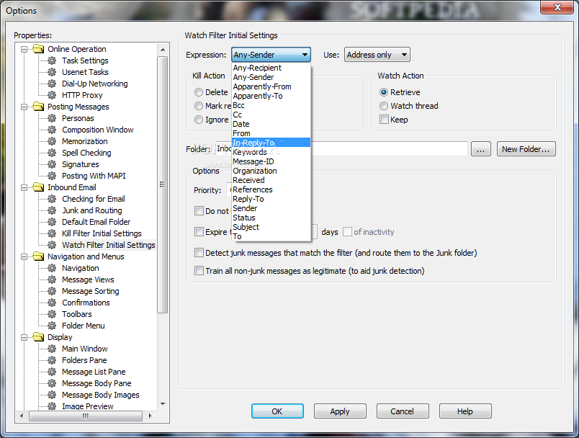Click the gear icon beside Signatures
This screenshot has width=579, height=438.
coord(52,164)
